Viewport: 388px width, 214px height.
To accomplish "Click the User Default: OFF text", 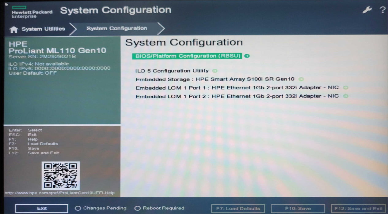I will click(x=33, y=73).
